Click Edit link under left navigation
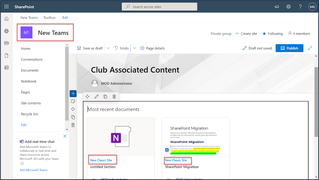This screenshot has height=180, width=319. point(24,125)
